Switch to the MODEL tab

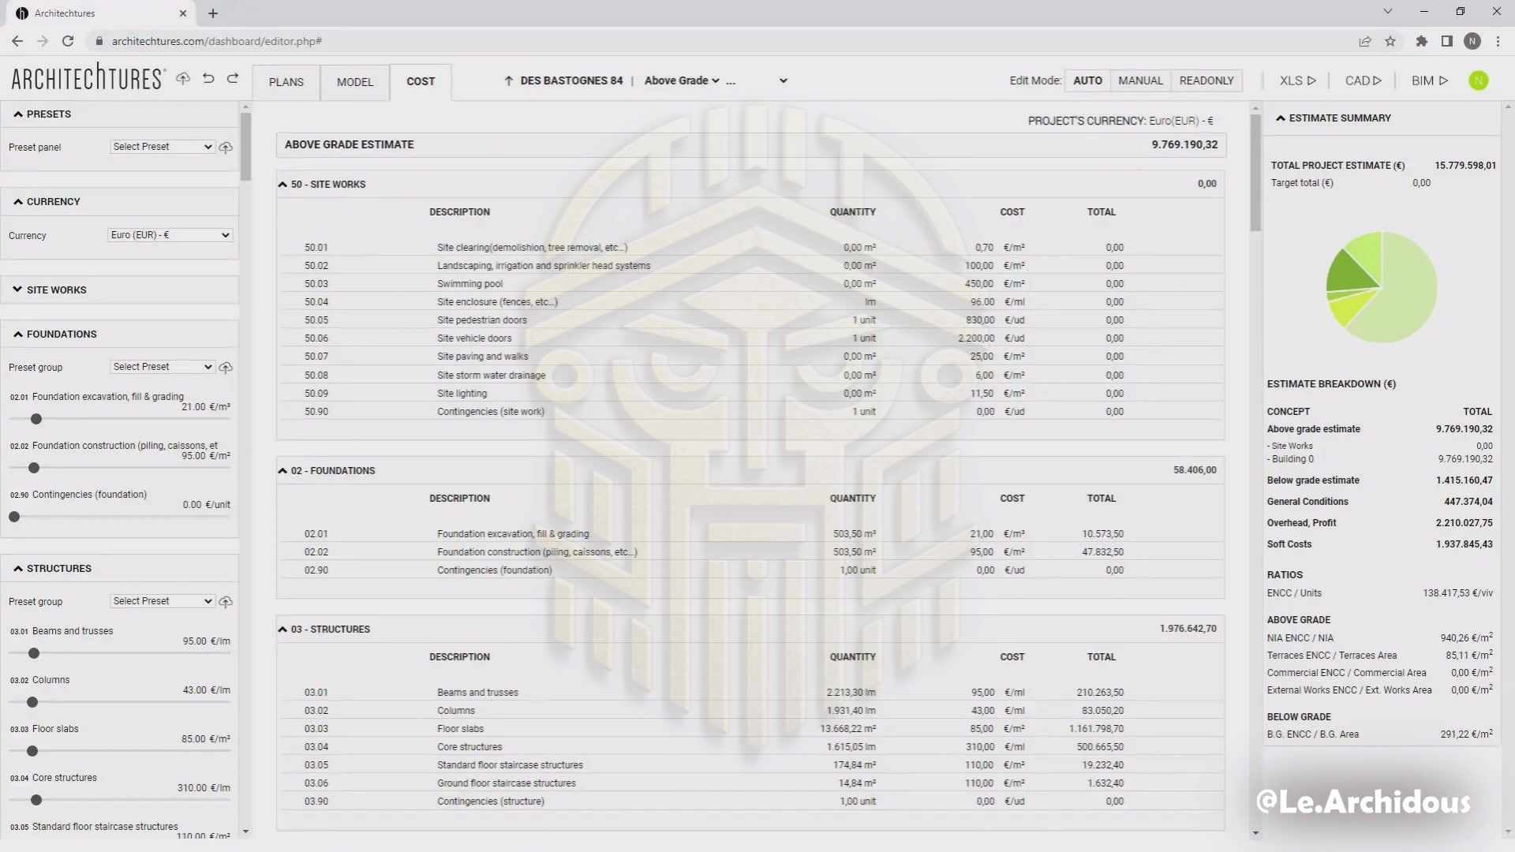[355, 82]
